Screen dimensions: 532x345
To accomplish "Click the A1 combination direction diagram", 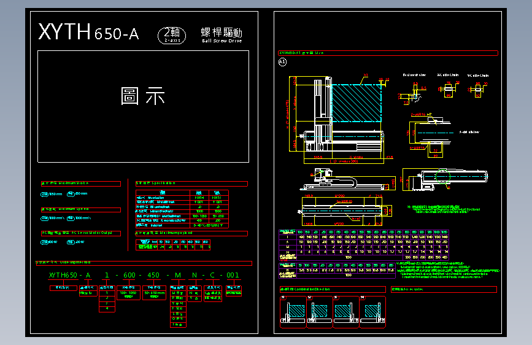I will point(293,312).
